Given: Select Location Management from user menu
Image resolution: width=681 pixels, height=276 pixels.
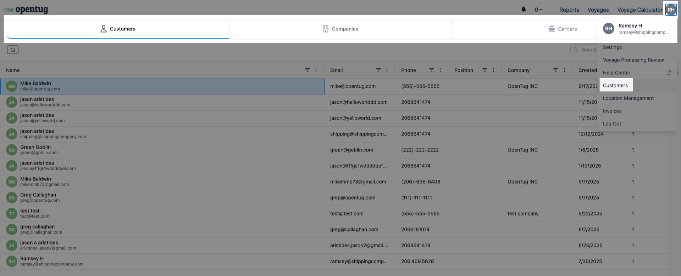Looking at the screenshot, I should (x=628, y=98).
